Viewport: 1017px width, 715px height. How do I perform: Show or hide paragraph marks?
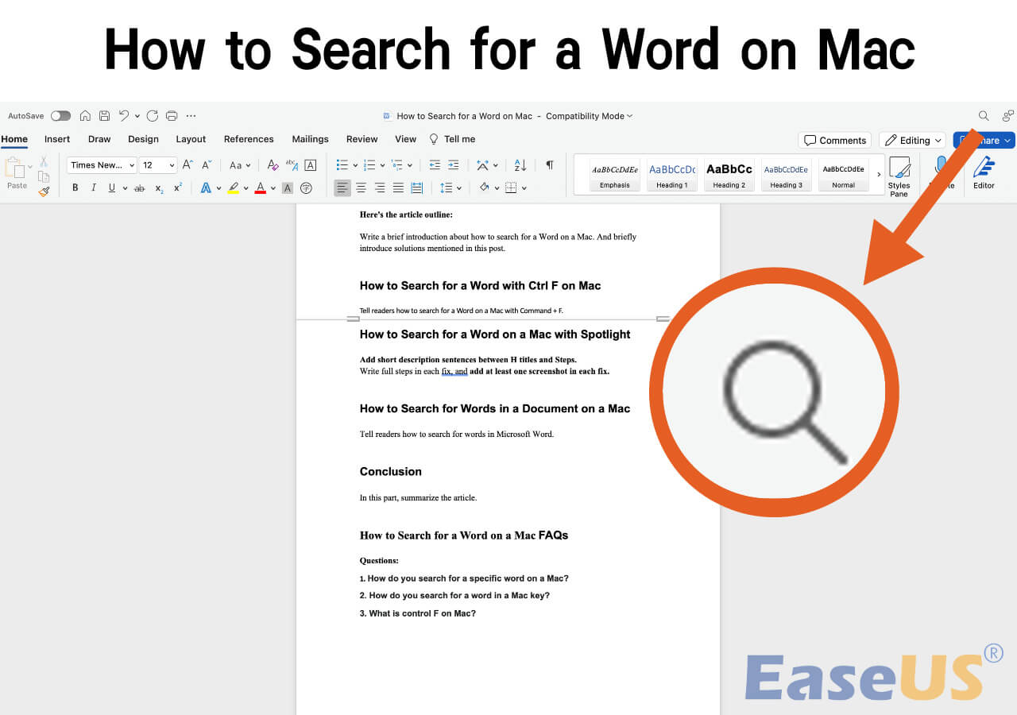(x=549, y=165)
